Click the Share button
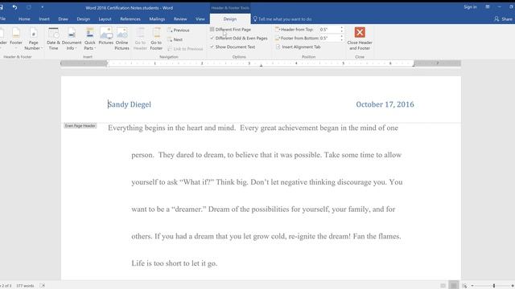The height and width of the screenshot is (289, 515). [503, 19]
